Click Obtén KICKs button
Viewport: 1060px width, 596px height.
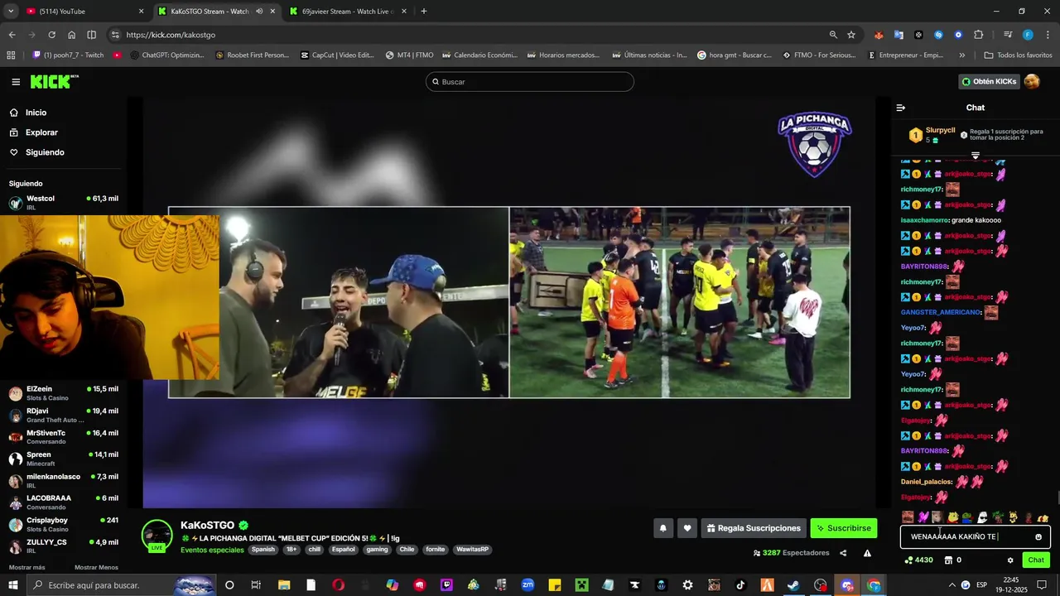coord(988,81)
